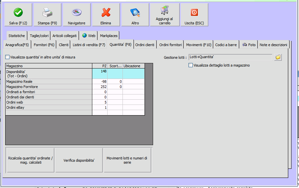Click the Magazzino Reale quantity -98
This screenshot has height=188, width=299.
click(100, 81)
